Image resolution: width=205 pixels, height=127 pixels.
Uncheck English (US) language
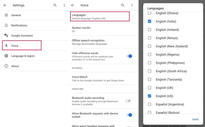pyautogui.click(x=149, y=96)
